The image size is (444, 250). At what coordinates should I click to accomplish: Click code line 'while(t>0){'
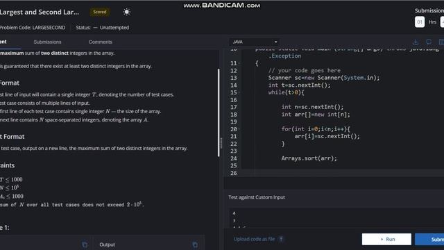(x=286, y=92)
